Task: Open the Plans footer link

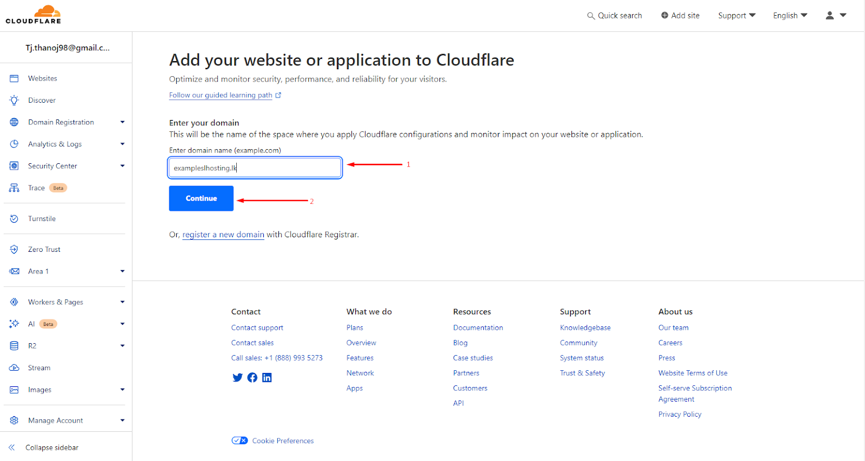Action: coord(355,328)
